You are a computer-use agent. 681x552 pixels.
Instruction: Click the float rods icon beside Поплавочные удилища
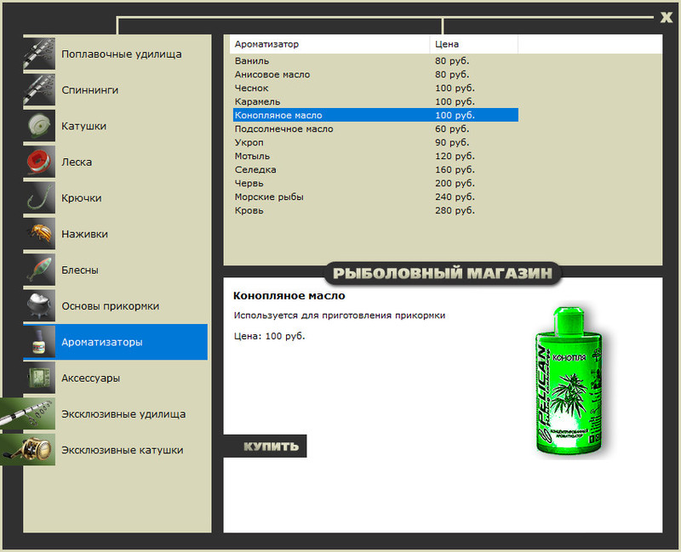coord(39,54)
